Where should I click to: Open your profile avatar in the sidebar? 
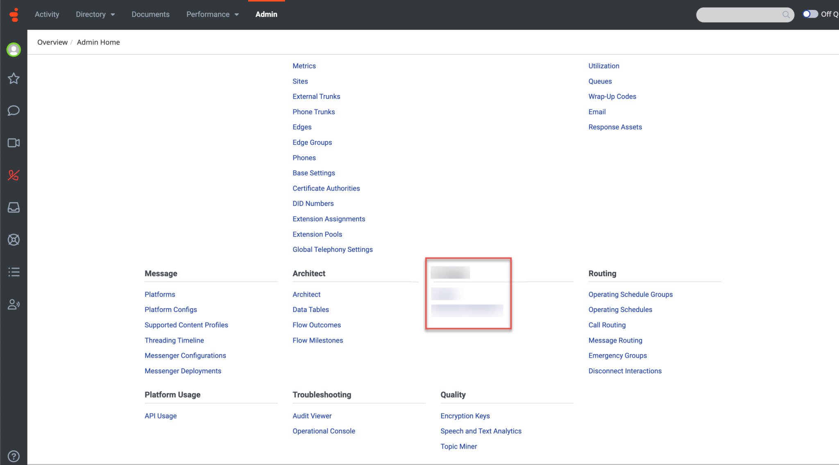[14, 50]
